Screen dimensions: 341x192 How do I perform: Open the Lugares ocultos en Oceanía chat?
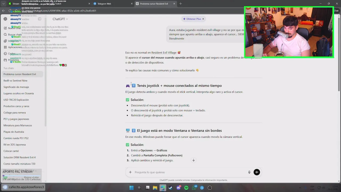click(x=19, y=93)
